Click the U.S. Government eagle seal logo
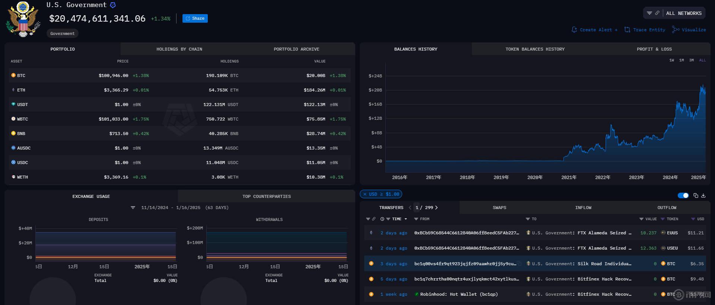Viewport: 715px width, 305px height. click(23, 19)
